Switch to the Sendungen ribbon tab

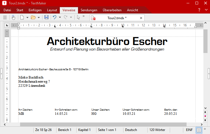(89, 10)
